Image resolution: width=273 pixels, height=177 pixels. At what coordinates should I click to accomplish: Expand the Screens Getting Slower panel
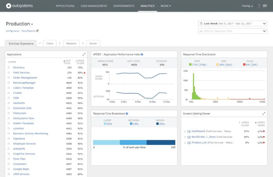(264, 114)
